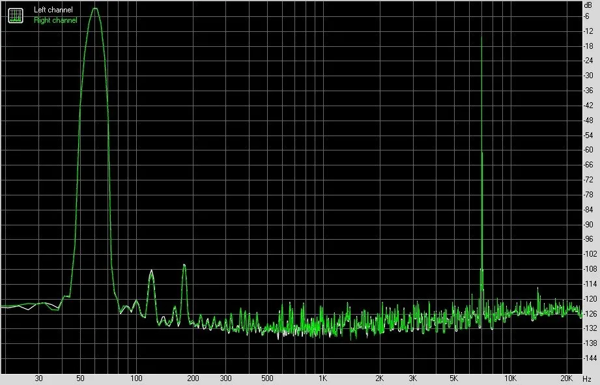This screenshot has height=385, width=600.
Task: Click the '-138' dB scale value
Action: pos(590,343)
